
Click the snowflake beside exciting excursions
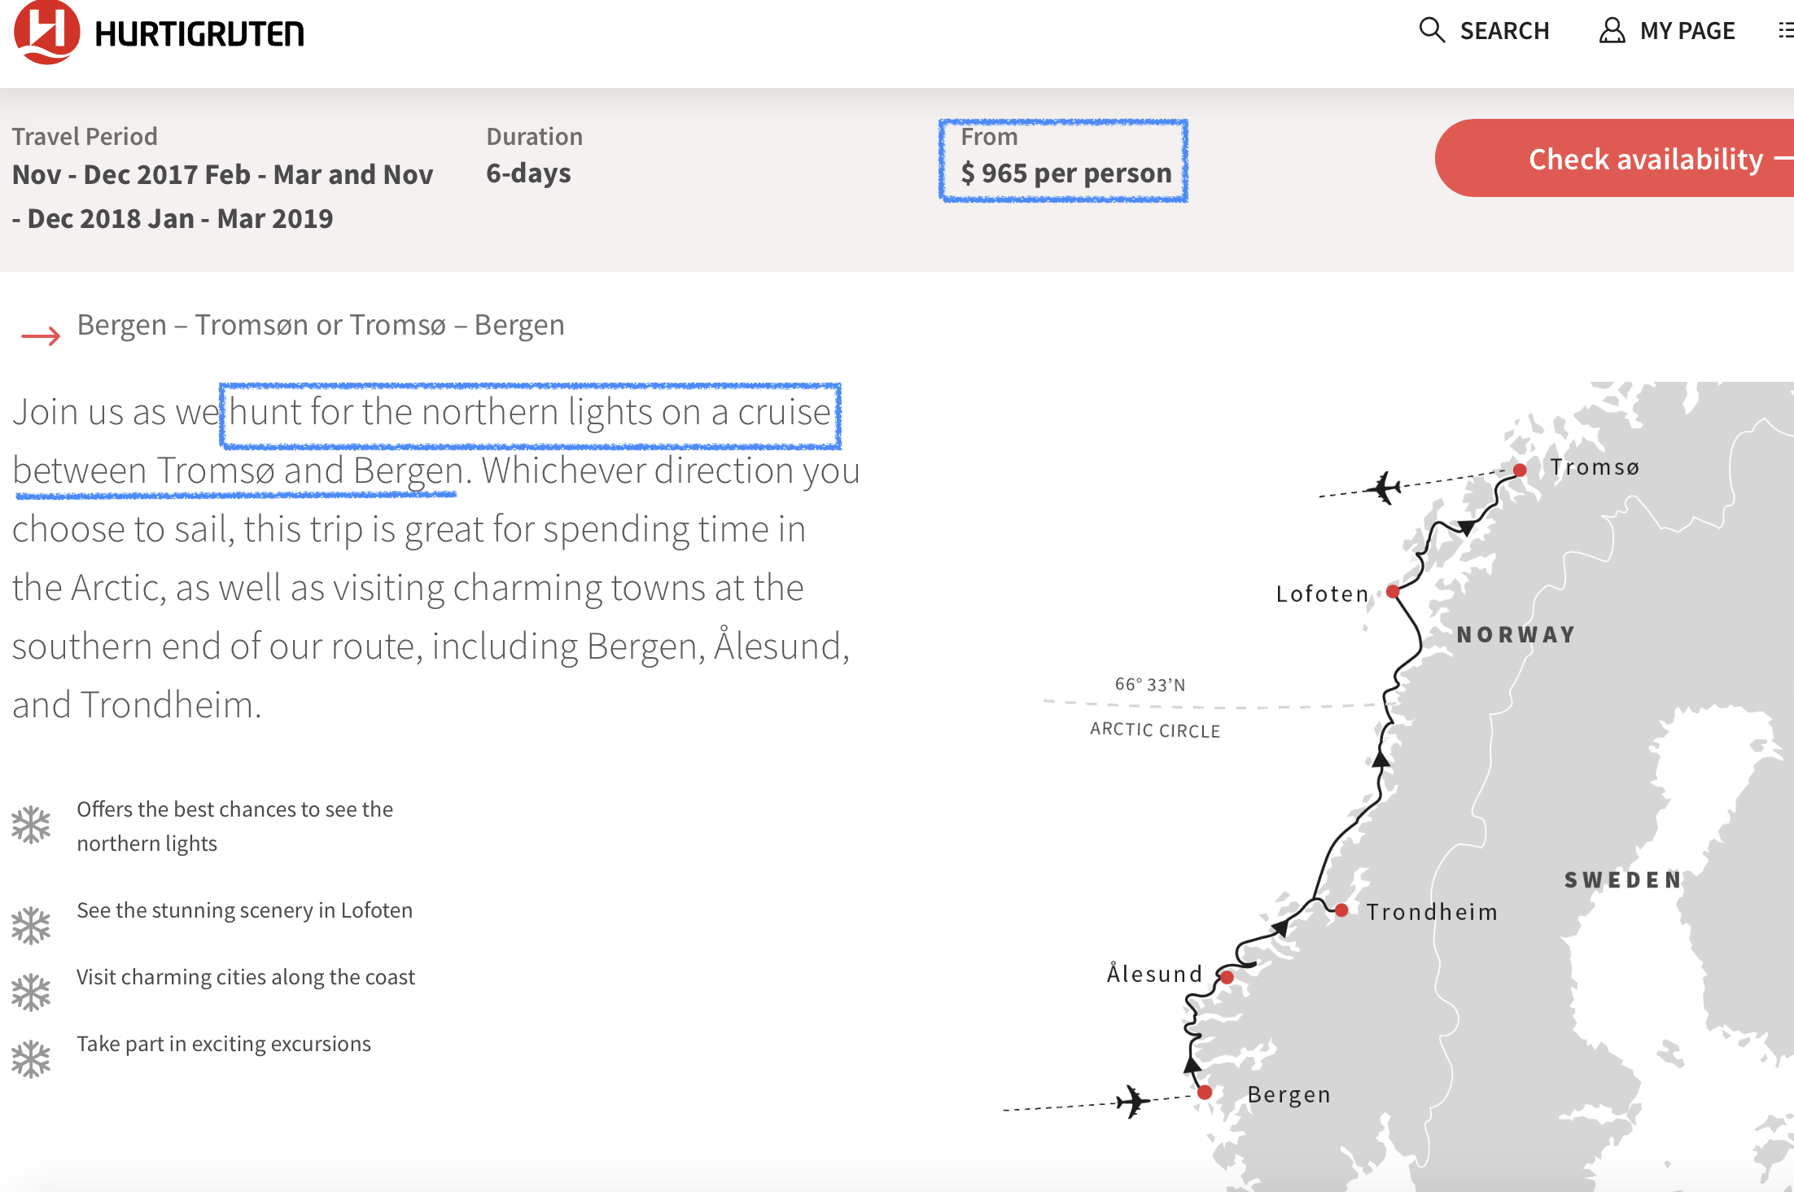31,1059
